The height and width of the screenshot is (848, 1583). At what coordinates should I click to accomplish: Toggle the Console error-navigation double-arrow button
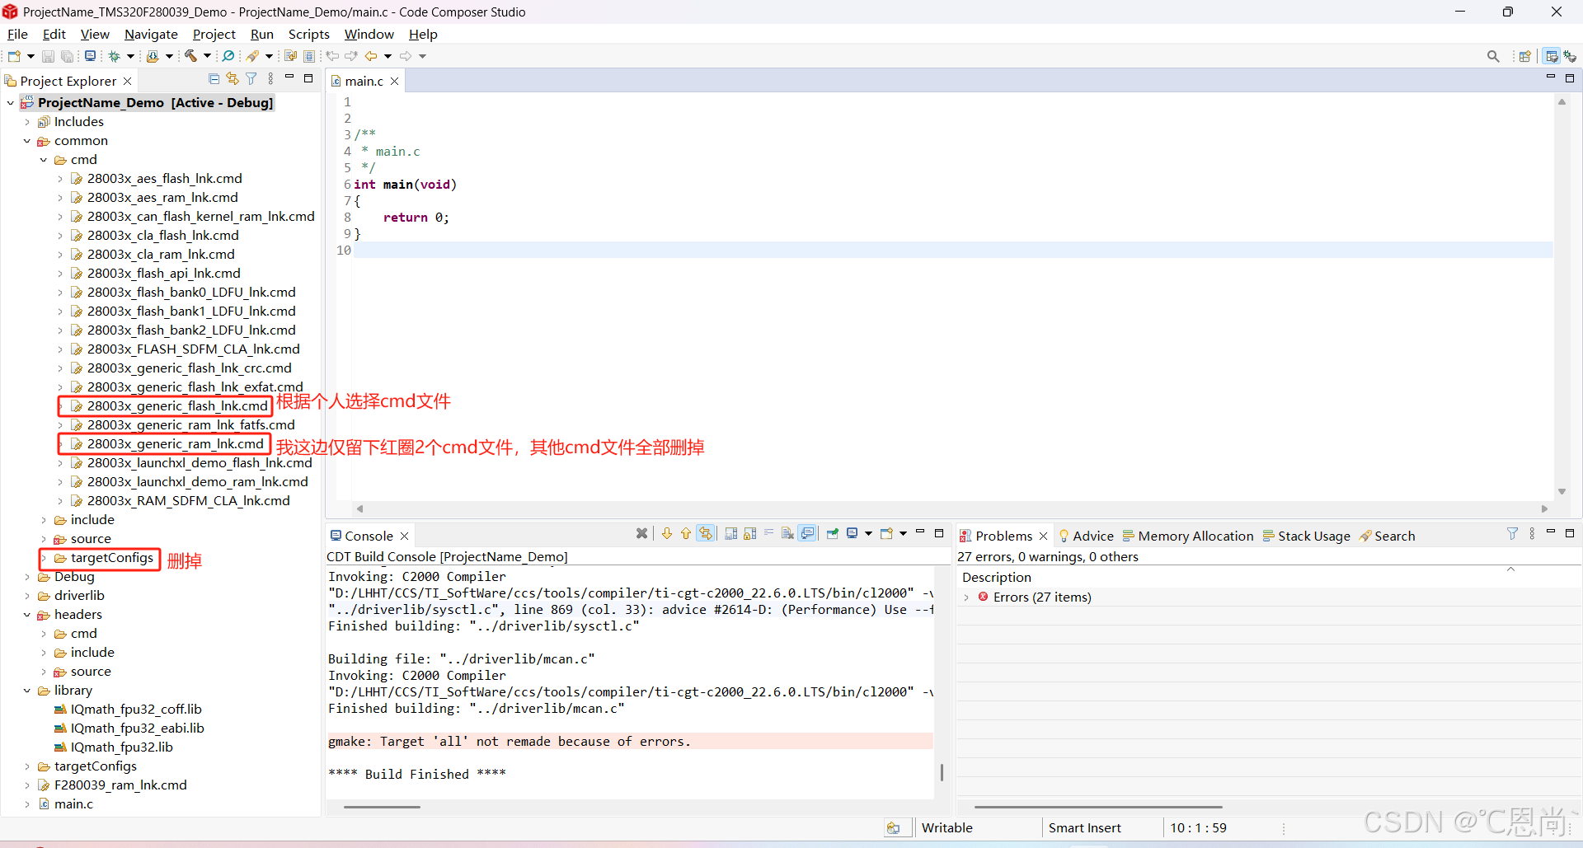coord(706,533)
